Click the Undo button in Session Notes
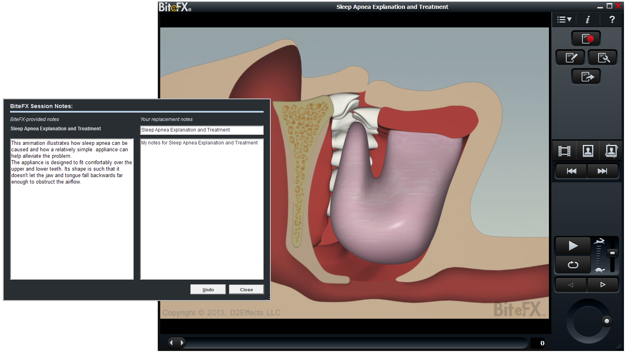 click(208, 290)
